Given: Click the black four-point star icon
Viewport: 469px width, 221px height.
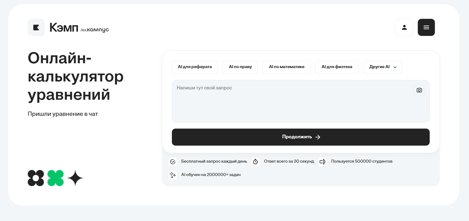Looking at the screenshot, I should (x=75, y=178).
